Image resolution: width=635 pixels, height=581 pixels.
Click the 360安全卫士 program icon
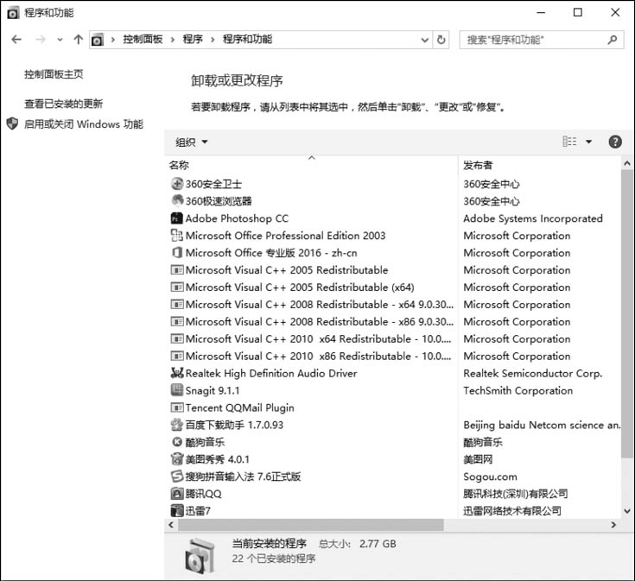(x=177, y=184)
